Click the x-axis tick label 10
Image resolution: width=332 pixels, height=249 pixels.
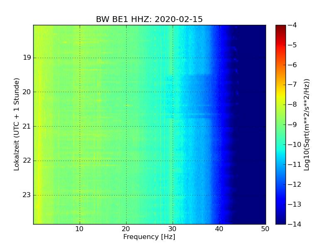coord(79,229)
